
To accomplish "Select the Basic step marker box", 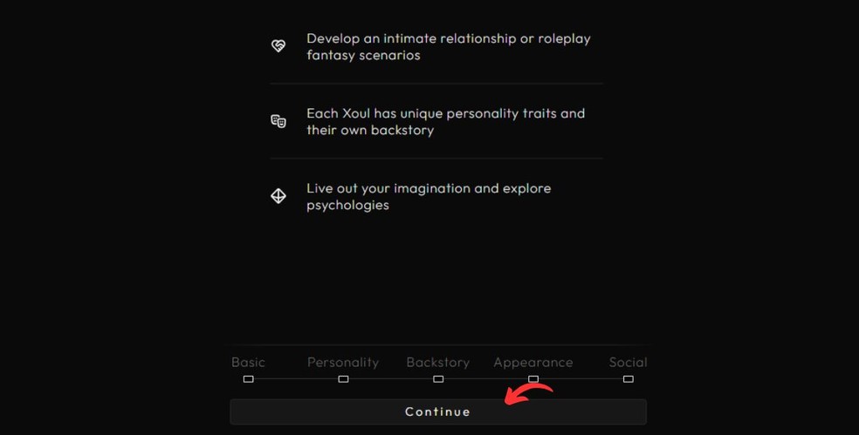I will pyautogui.click(x=249, y=379).
